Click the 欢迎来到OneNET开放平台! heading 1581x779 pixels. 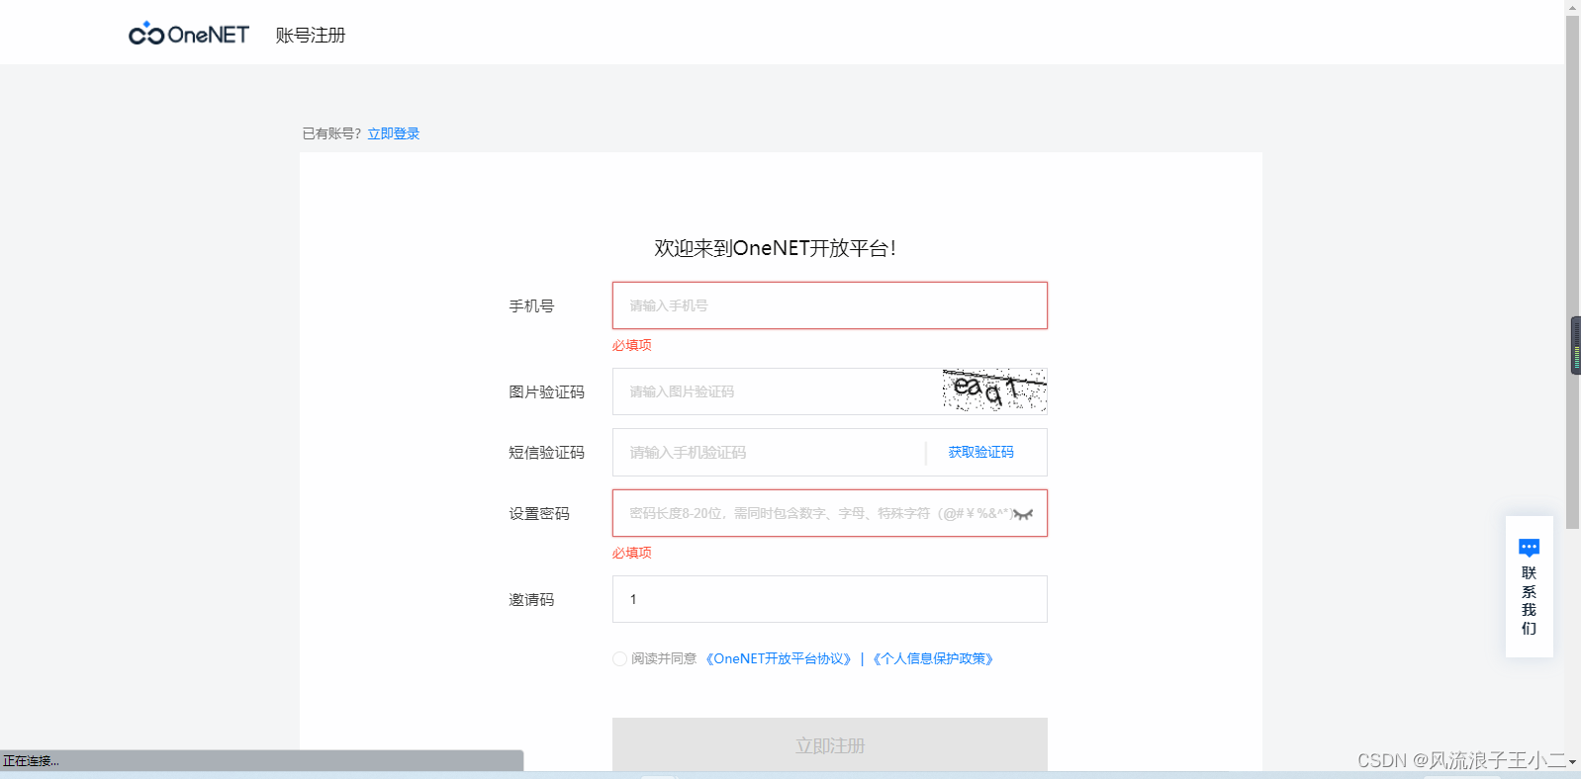(x=776, y=248)
